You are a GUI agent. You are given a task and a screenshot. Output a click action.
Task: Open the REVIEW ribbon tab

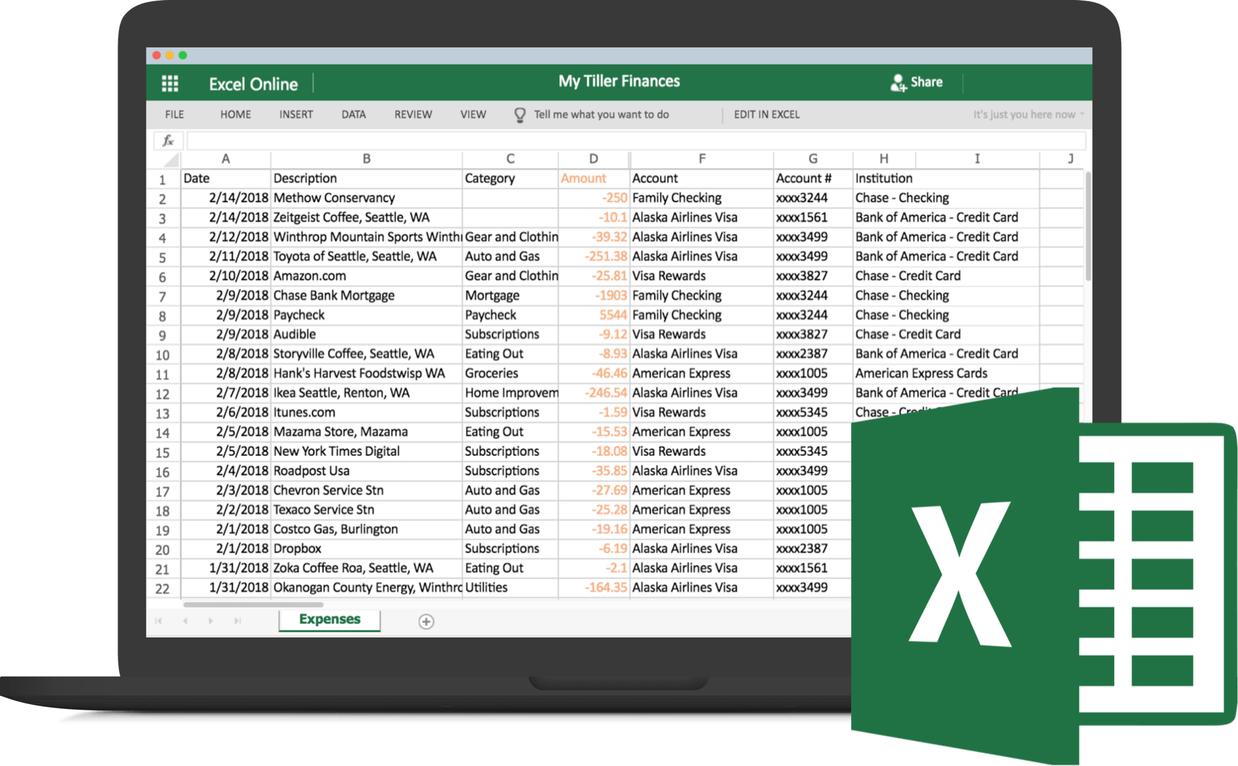pos(413,115)
